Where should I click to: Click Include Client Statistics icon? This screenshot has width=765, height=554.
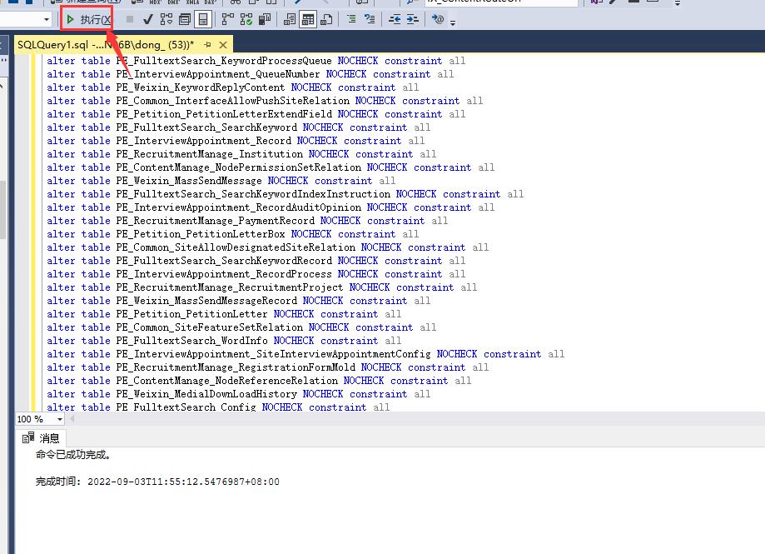pyautogui.click(x=265, y=18)
